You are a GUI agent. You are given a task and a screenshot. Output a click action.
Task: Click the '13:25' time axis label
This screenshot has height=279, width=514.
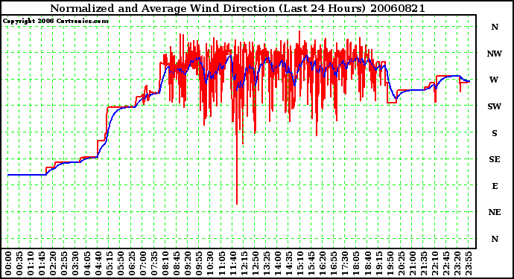coord(266,263)
